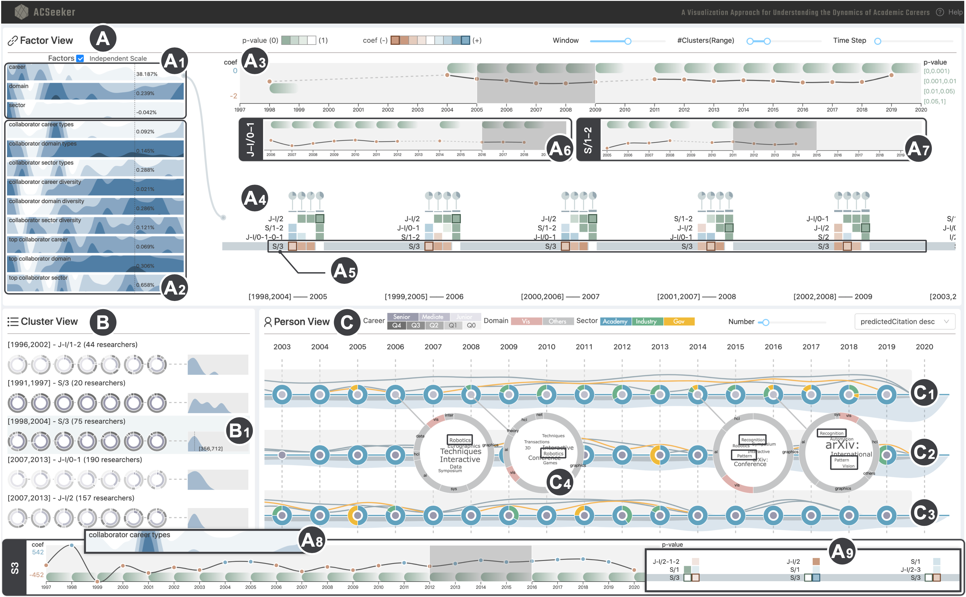Adjust the Window slider handle

(x=627, y=41)
